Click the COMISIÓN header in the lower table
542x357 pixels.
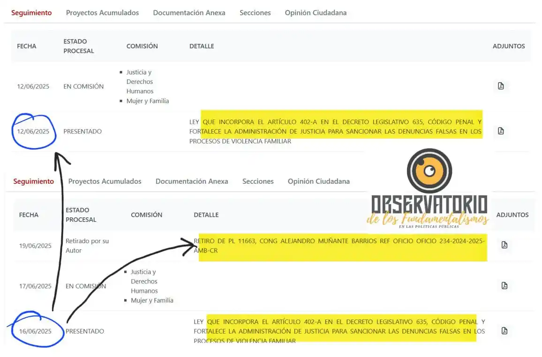[147, 215]
